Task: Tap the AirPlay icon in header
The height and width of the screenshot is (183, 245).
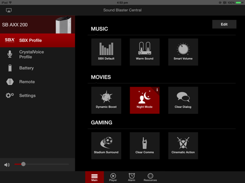Action: (x=9, y=10)
